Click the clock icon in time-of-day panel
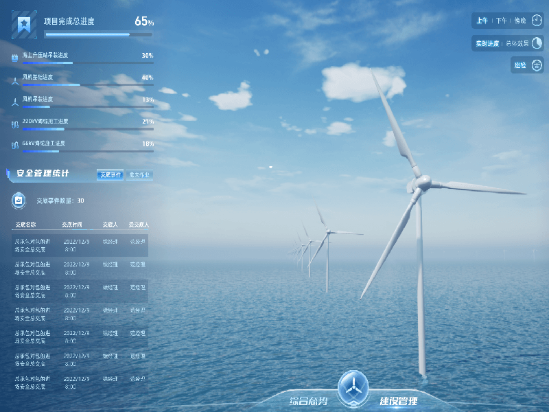 point(536,21)
